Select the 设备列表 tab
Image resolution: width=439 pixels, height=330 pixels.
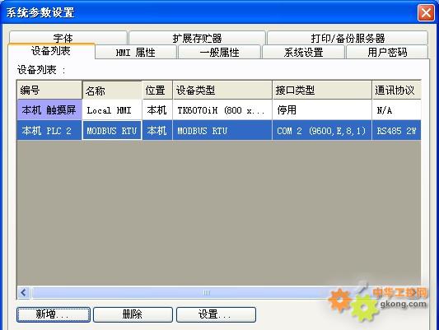tap(51, 51)
